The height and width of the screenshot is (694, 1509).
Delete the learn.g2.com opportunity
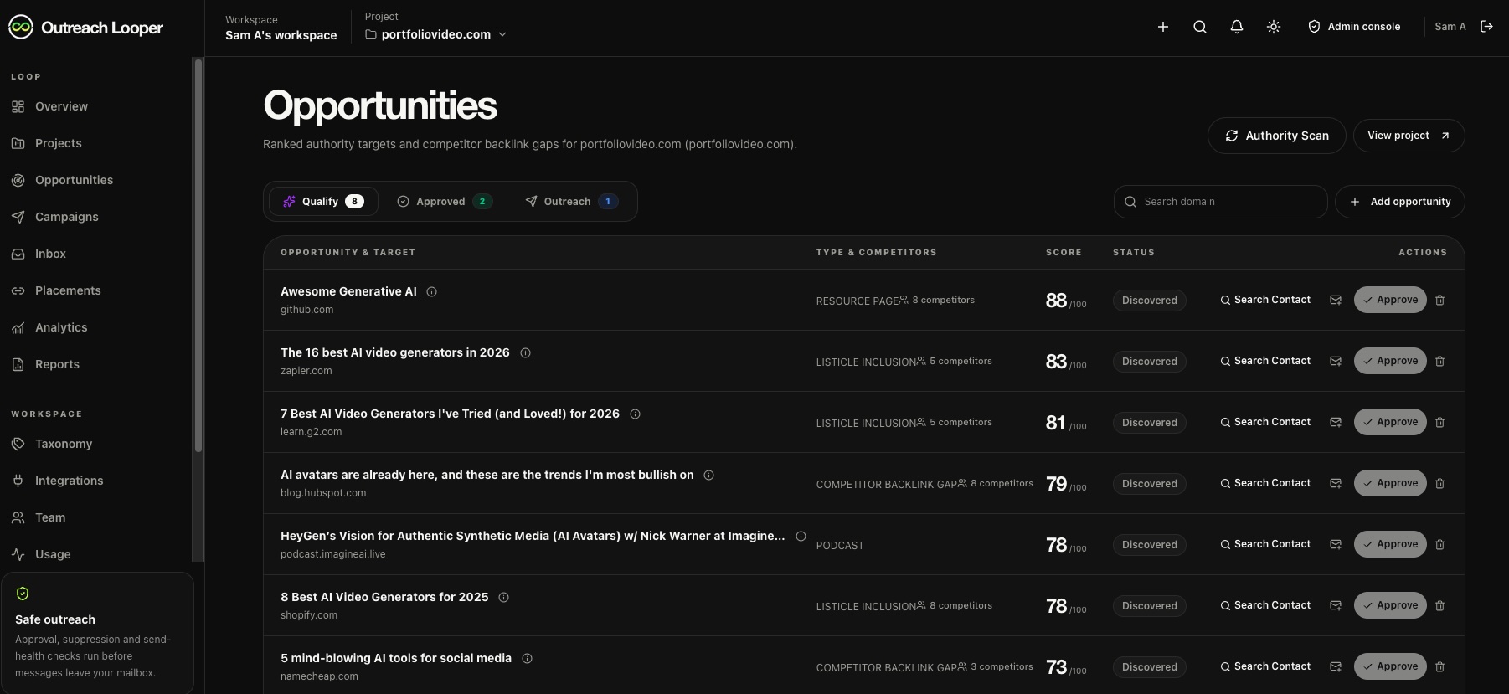click(x=1440, y=422)
